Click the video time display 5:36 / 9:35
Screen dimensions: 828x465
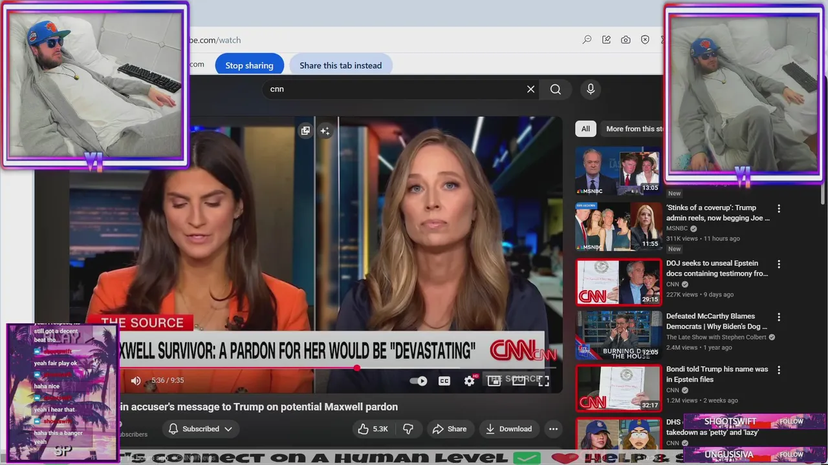168,380
